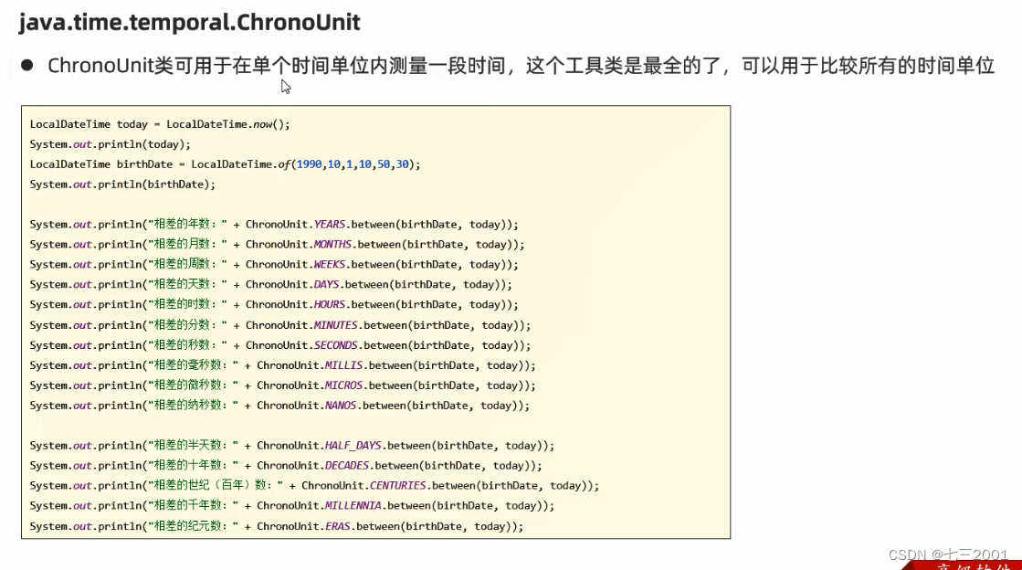This screenshot has height=570, width=1022.
Task: Click the code line using ChronoUnit.WEEKS
Action: pos(274,265)
